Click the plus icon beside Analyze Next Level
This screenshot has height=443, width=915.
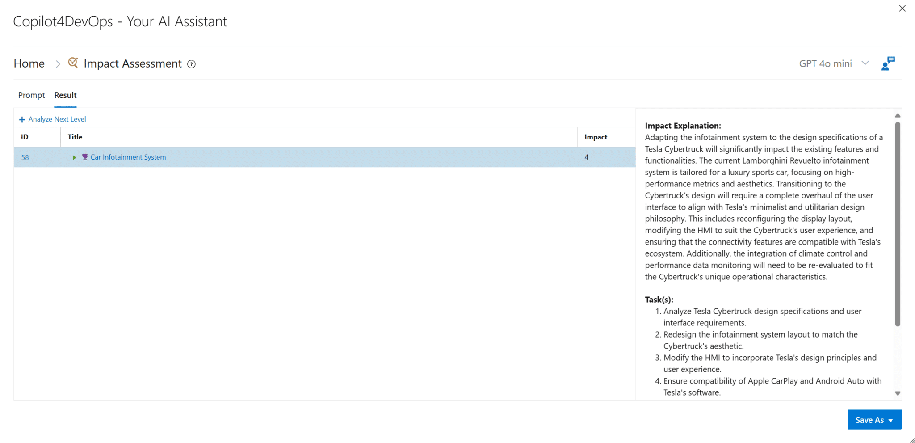point(22,119)
